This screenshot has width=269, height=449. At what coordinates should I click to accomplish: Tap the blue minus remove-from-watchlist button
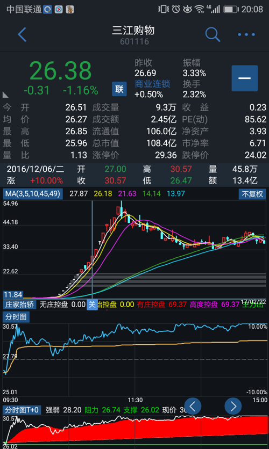(x=245, y=78)
